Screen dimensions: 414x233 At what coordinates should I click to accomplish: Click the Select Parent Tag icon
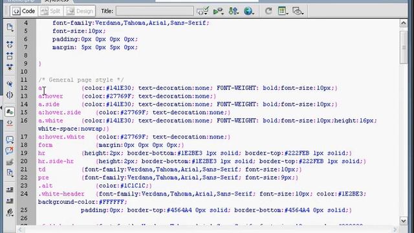click(x=10, y=84)
